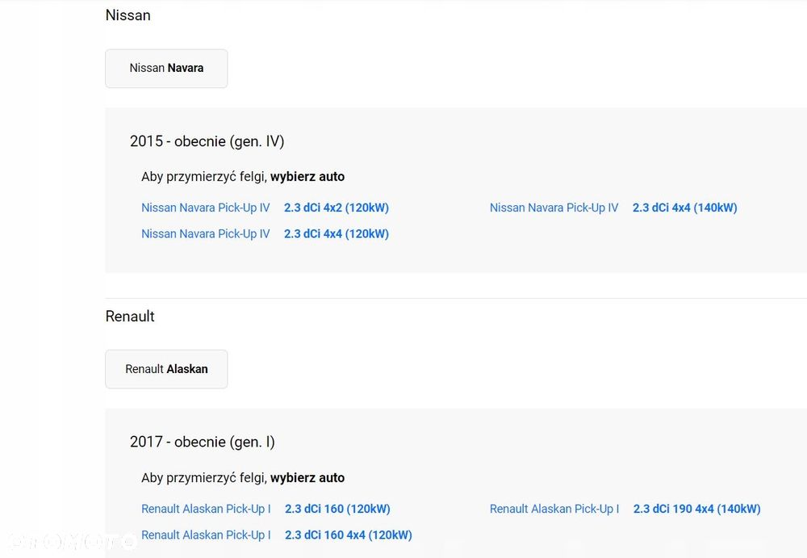Click the Nissan brand heading
The width and height of the screenshot is (807, 558).
pyautogui.click(x=128, y=15)
